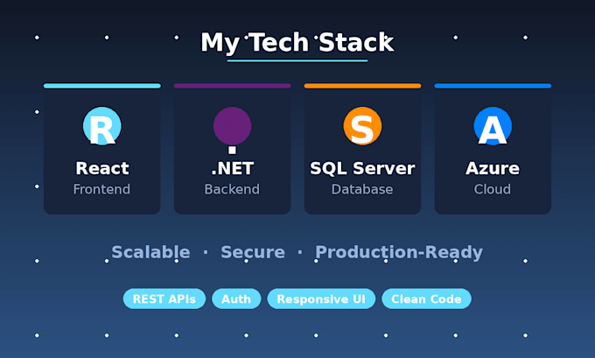The image size is (595, 358).
Task: Click the word Scalable in tagline
Action: [150, 252]
